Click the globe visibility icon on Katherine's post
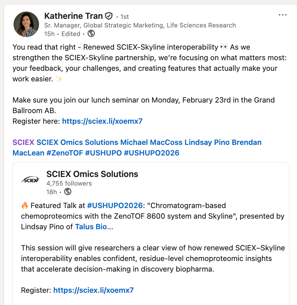The height and width of the screenshot is (305, 297). (x=91, y=34)
